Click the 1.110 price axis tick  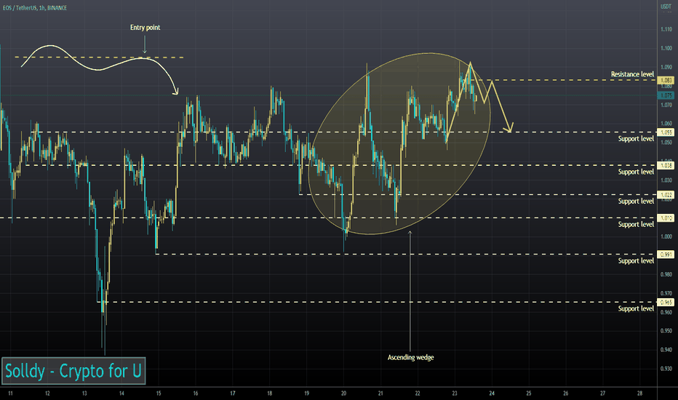click(x=666, y=29)
